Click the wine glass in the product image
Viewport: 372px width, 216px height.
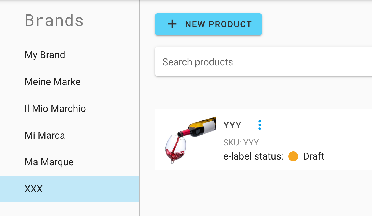click(x=175, y=150)
